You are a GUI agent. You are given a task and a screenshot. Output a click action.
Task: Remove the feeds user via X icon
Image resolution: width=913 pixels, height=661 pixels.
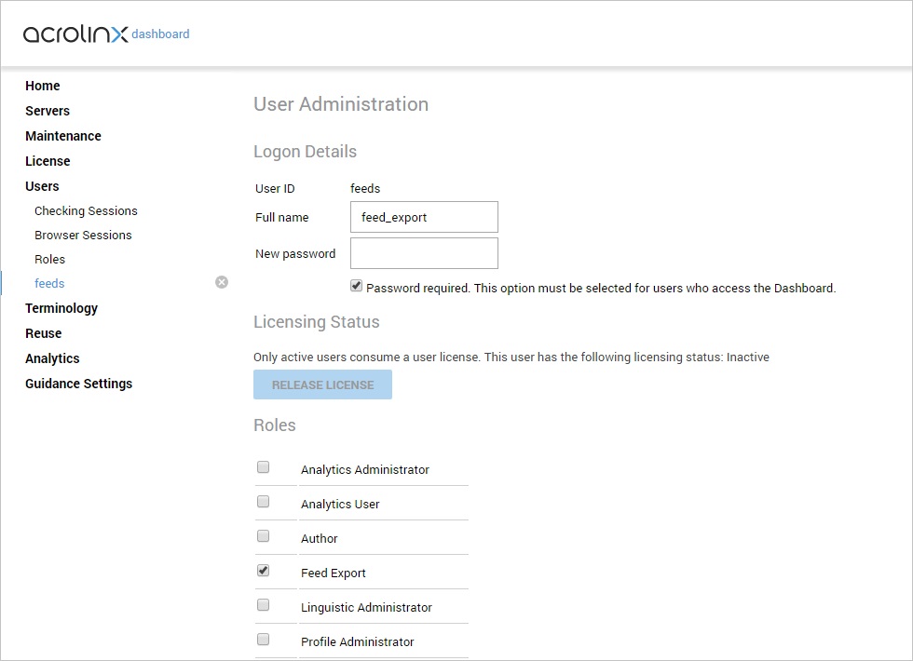coord(222,282)
